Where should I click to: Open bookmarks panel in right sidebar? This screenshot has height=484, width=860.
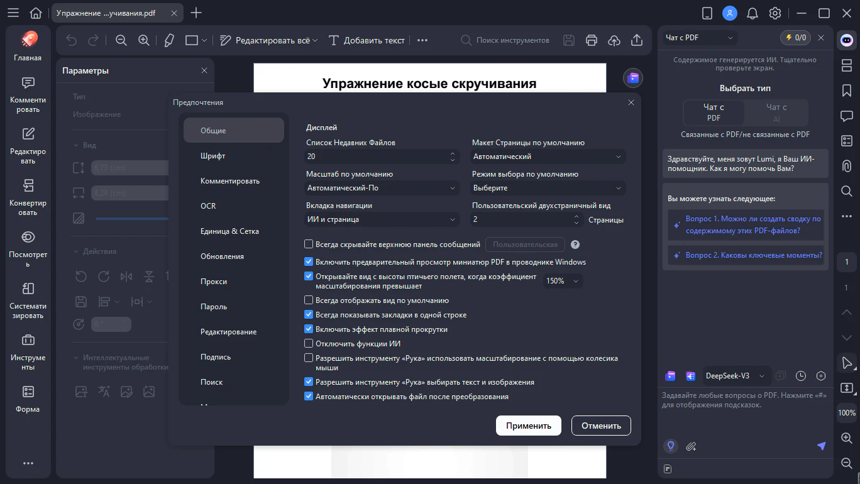point(847,91)
